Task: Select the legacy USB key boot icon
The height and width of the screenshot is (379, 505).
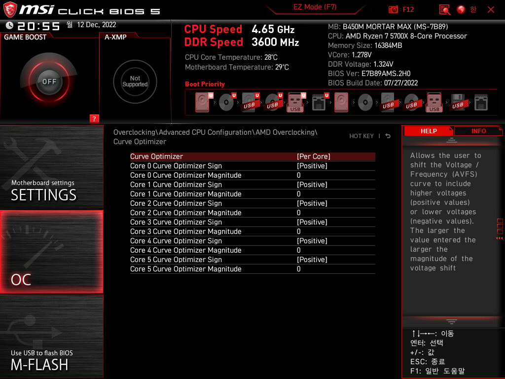Action: click(x=434, y=102)
